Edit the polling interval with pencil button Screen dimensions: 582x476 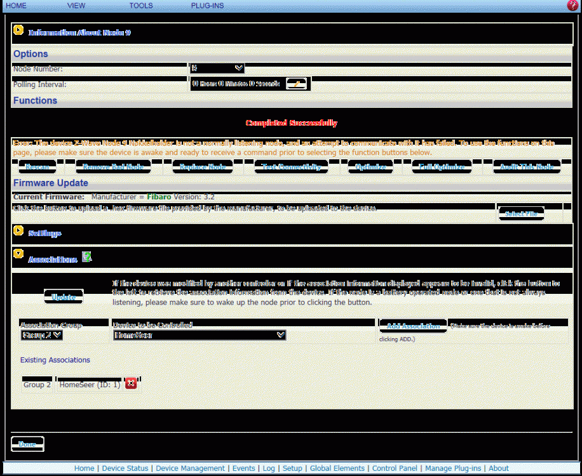point(296,84)
